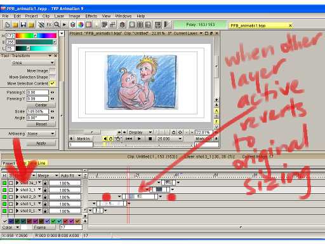Open the Effects menu
325x244 pixels.
pos(91,16)
